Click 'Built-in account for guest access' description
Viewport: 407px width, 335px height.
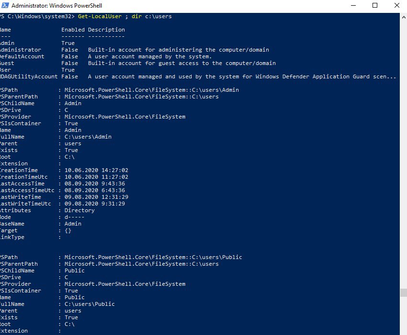pyautogui.click(x=182, y=63)
